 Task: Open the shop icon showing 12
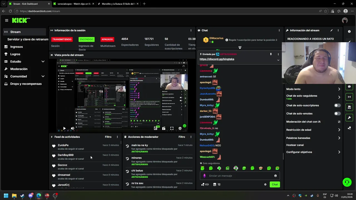217,184
